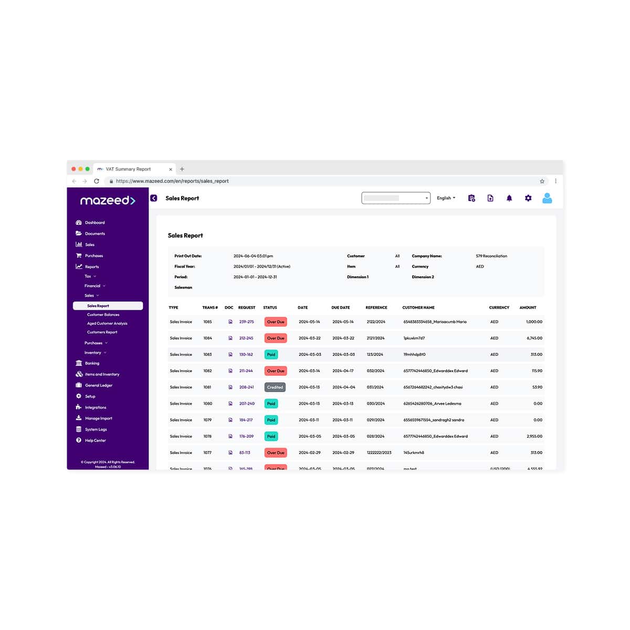Click the user profile avatar icon

click(x=547, y=198)
